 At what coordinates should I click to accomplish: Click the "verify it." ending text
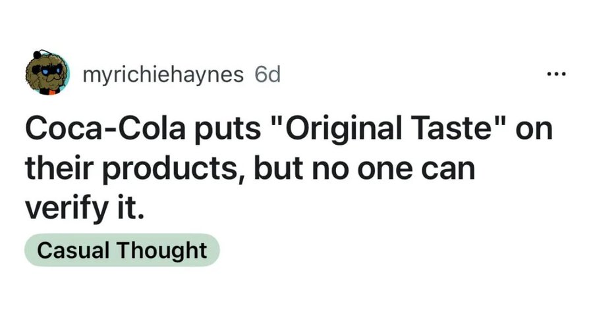coord(85,209)
